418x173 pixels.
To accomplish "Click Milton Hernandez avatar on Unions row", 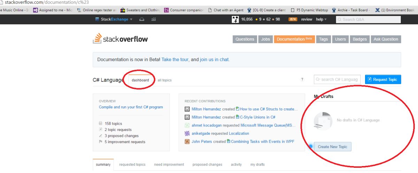I will pos(187,117).
